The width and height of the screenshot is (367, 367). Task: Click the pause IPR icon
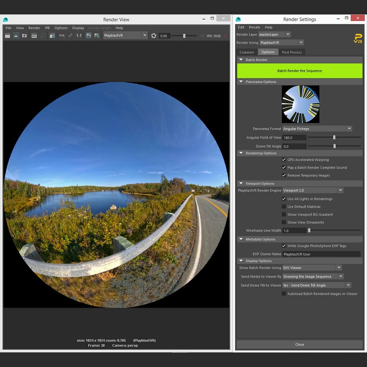[x=202, y=36]
